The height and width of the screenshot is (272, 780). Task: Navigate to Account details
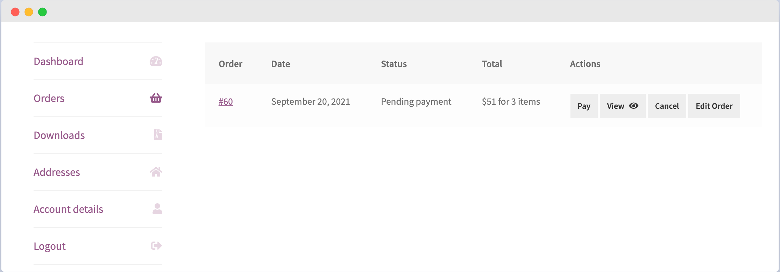point(68,209)
